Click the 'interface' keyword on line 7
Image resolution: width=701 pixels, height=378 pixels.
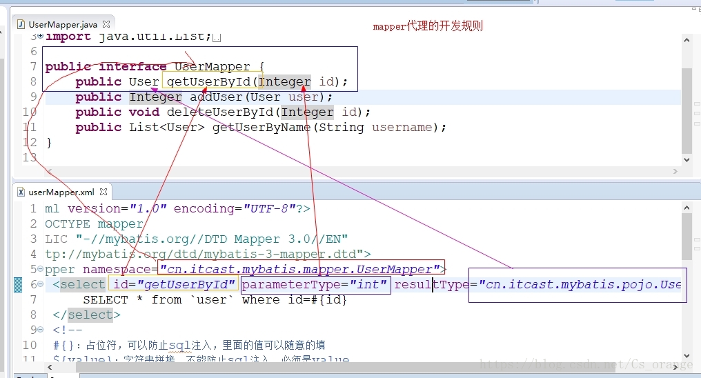tap(132, 67)
